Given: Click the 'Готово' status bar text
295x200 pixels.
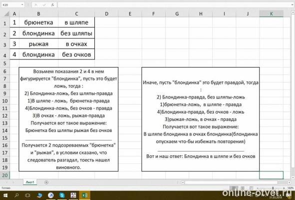Looking at the screenshot, I should [6, 188].
